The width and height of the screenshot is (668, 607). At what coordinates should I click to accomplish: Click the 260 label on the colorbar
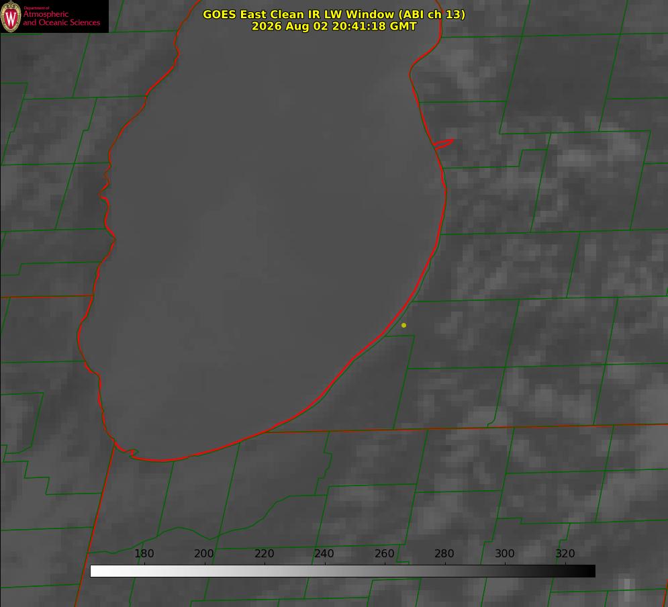(384, 553)
